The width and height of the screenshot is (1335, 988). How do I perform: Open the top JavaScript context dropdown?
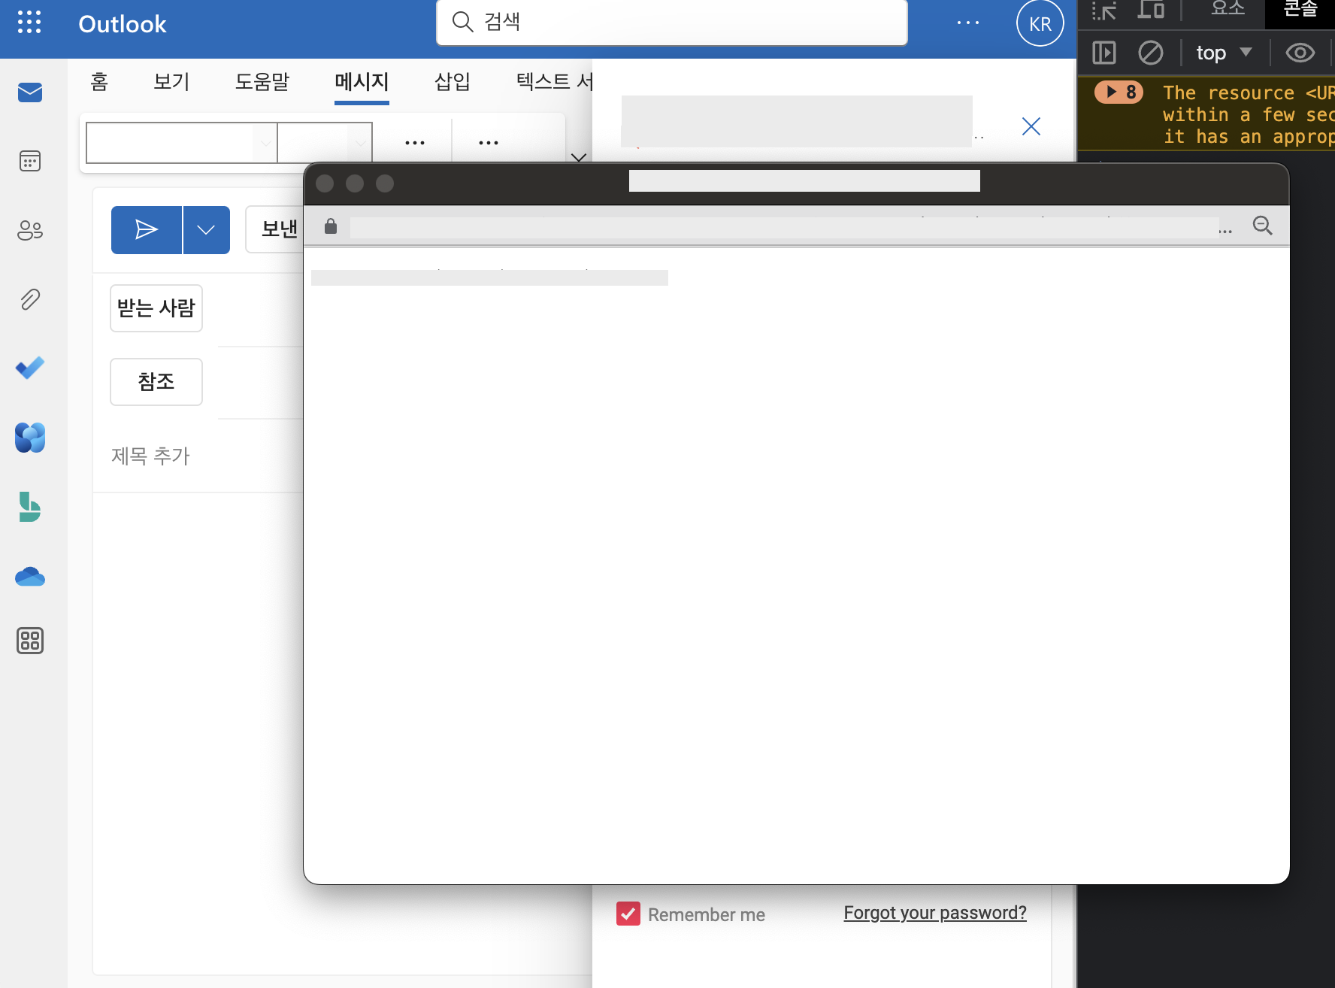tap(1224, 53)
